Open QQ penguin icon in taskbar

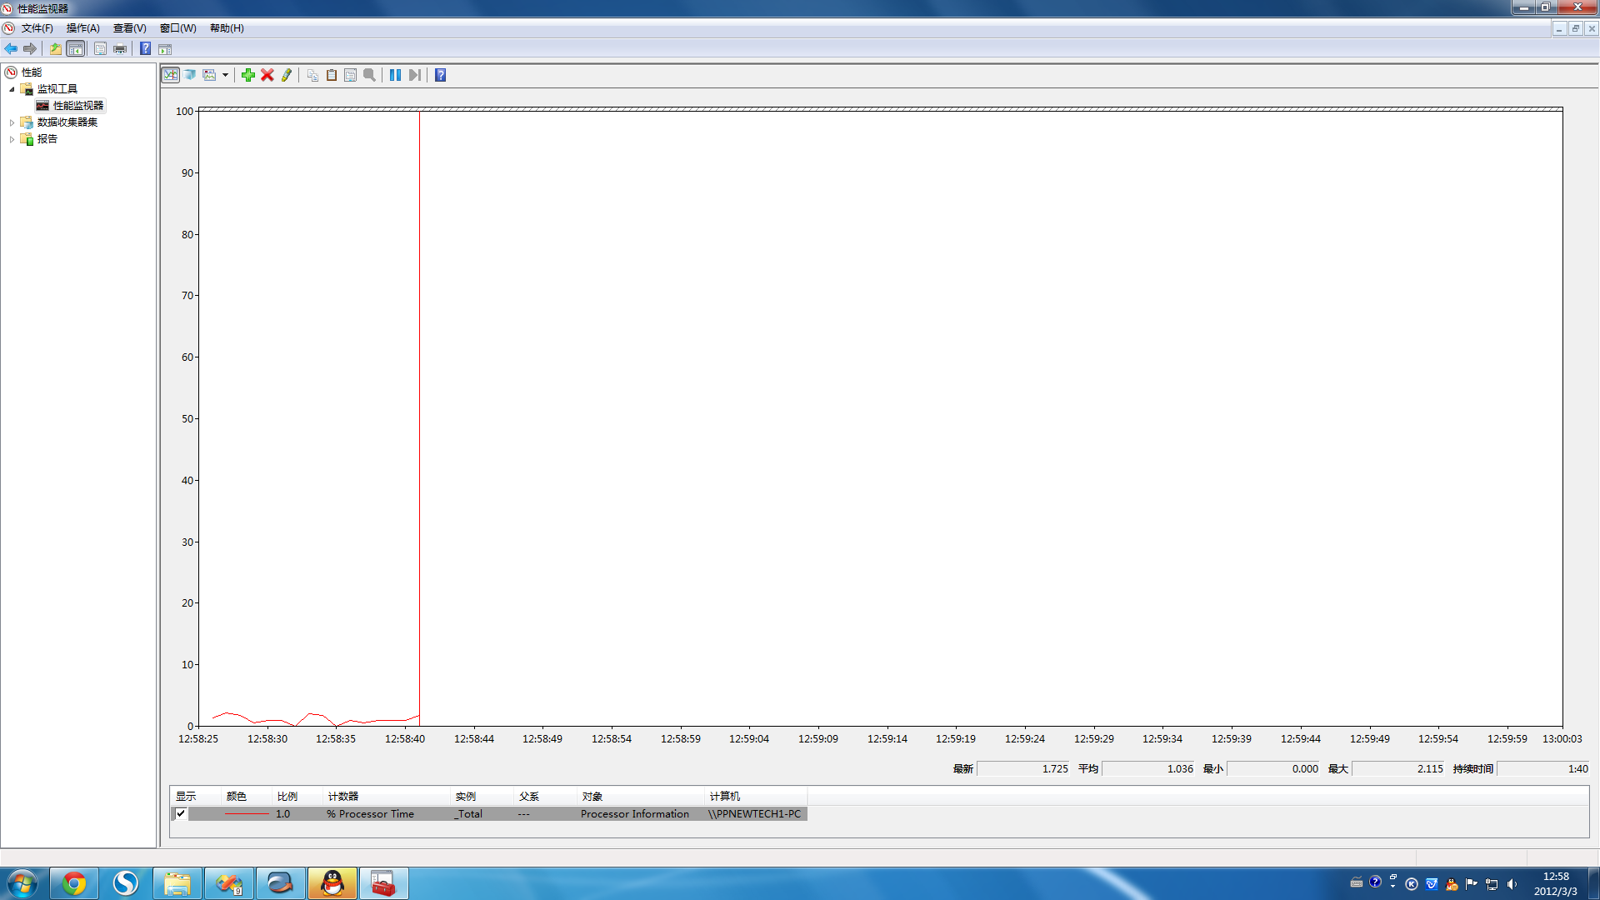(x=332, y=883)
